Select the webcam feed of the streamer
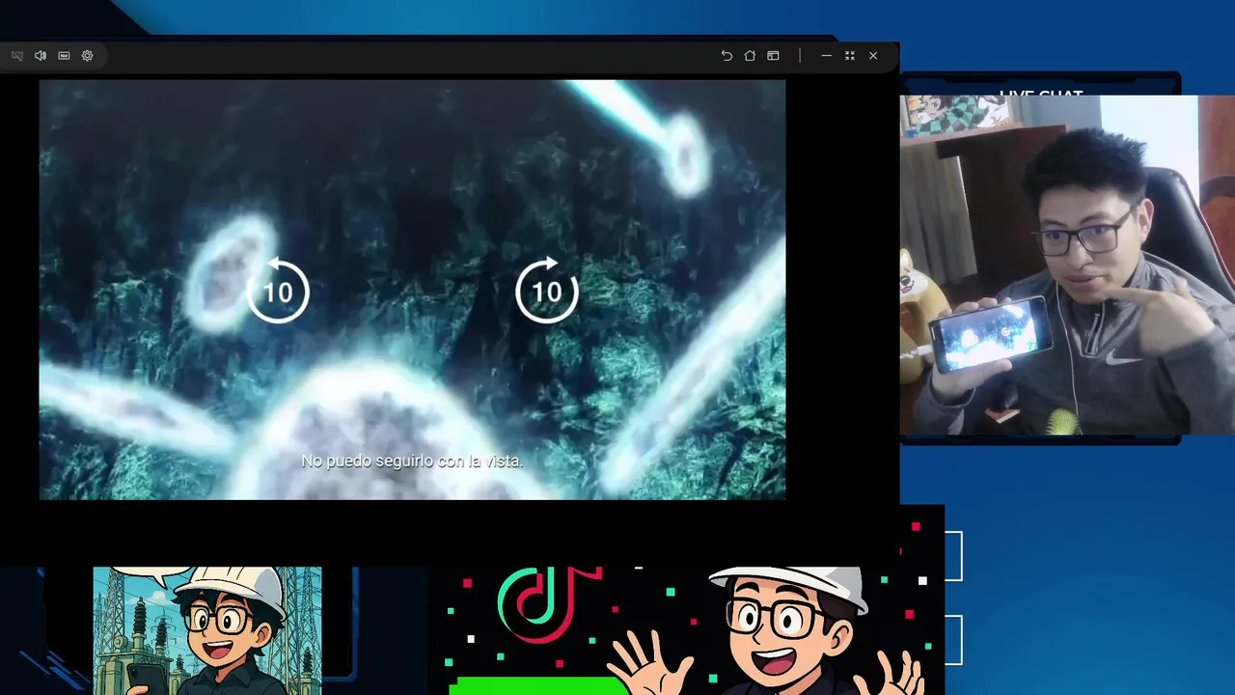The width and height of the screenshot is (1235, 695). [1067, 264]
